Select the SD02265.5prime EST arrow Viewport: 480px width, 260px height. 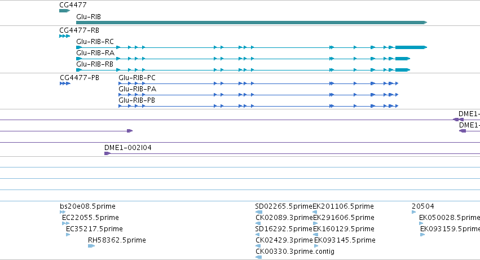[x=259, y=212]
